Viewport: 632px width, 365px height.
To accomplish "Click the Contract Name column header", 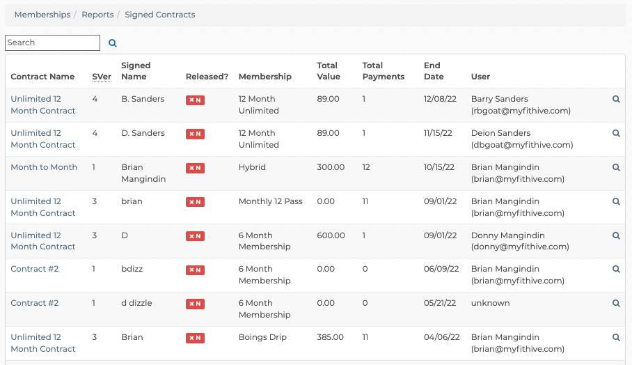I will (42, 77).
